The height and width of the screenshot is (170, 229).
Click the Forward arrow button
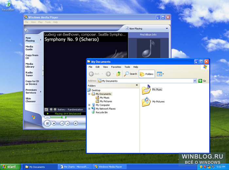(x=108, y=74)
